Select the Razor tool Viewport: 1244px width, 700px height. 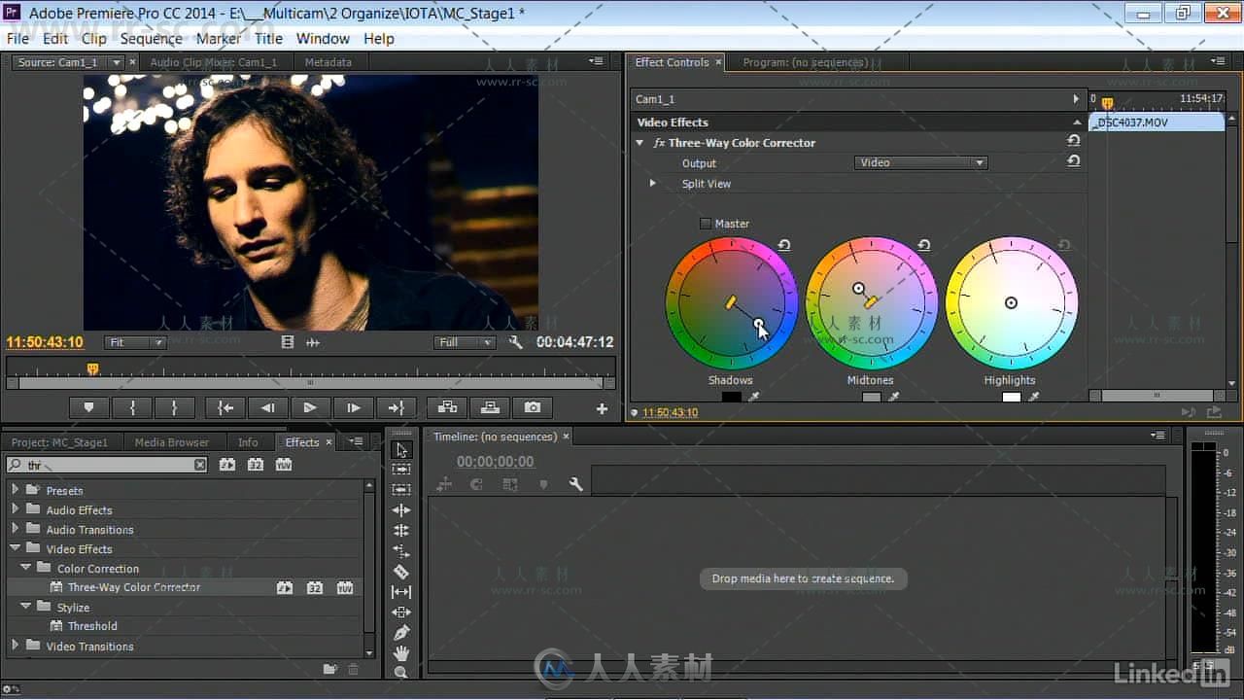[401, 572]
